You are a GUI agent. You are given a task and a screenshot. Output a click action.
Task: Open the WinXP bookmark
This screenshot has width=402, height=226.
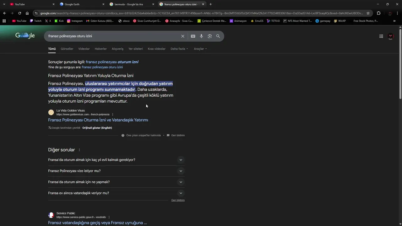pos(340,21)
